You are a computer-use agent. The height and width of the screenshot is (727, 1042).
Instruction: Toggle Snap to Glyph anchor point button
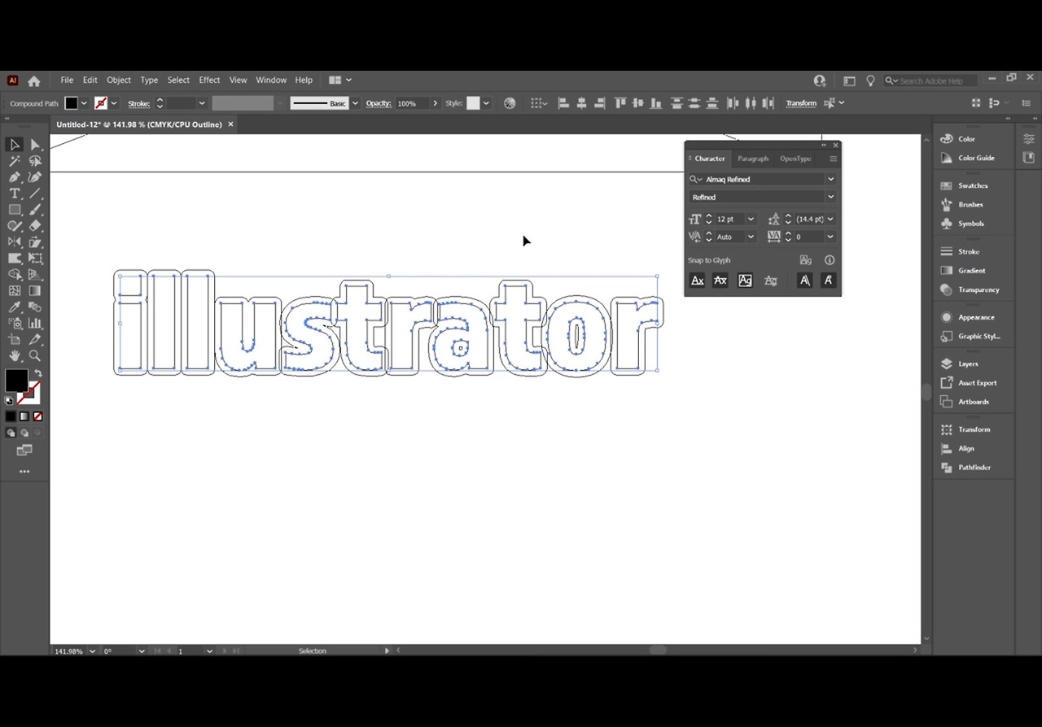828,281
